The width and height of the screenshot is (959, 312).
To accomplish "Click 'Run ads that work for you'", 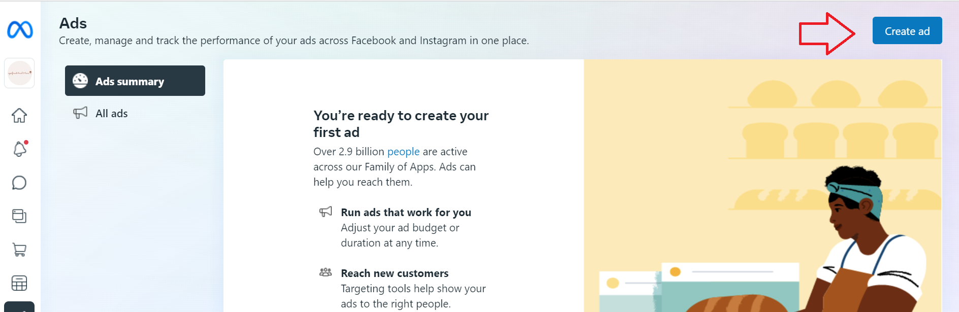I will (x=406, y=213).
